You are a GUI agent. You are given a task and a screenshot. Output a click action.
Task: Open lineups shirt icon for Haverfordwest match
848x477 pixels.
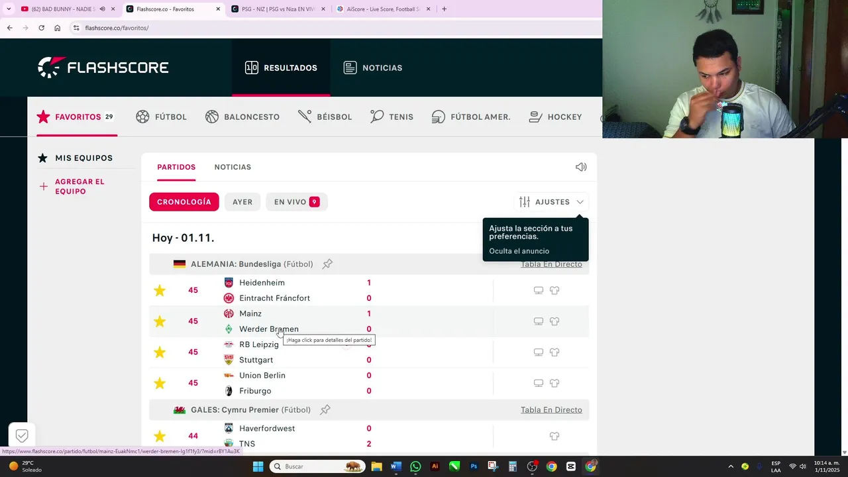(555, 436)
